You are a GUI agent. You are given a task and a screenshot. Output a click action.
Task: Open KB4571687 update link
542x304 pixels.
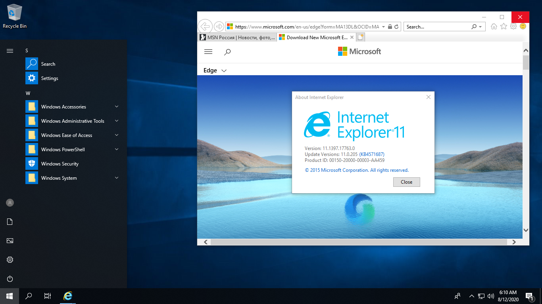click(372, 154)
